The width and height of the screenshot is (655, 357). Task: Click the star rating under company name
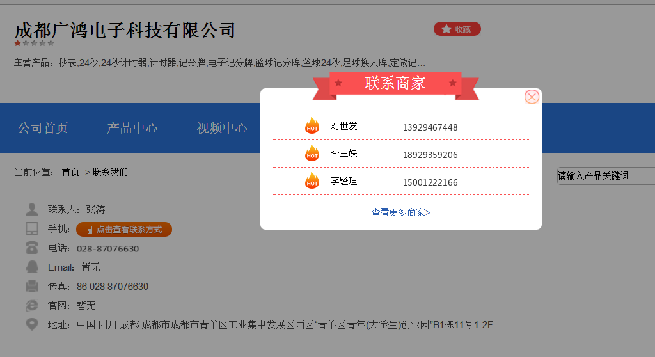coord(35,43)
